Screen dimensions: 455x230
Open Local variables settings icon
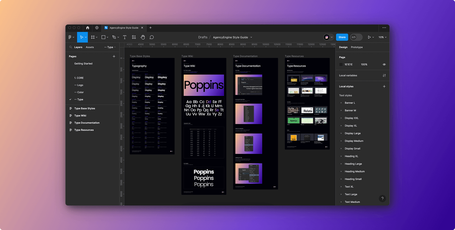[384, 76]
